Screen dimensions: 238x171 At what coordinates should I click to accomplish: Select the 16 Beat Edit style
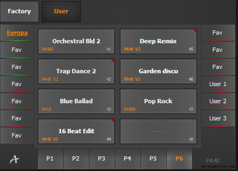[76, 131]
